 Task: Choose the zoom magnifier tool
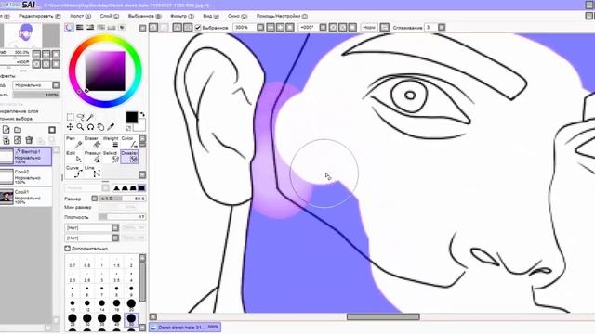pos(81,127)
